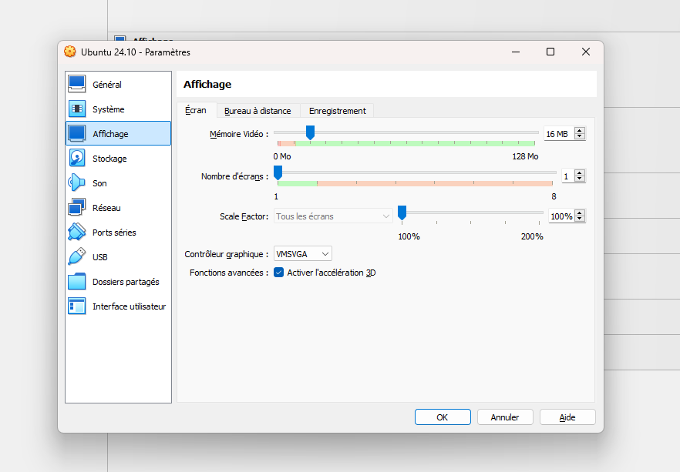Decrease screen count with down arrow
Screen dimensions: 680x472
[580, 179]
